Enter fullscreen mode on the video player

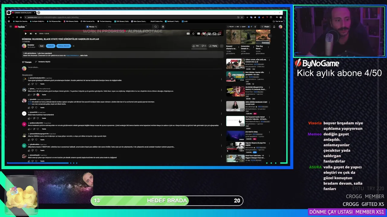220,34
